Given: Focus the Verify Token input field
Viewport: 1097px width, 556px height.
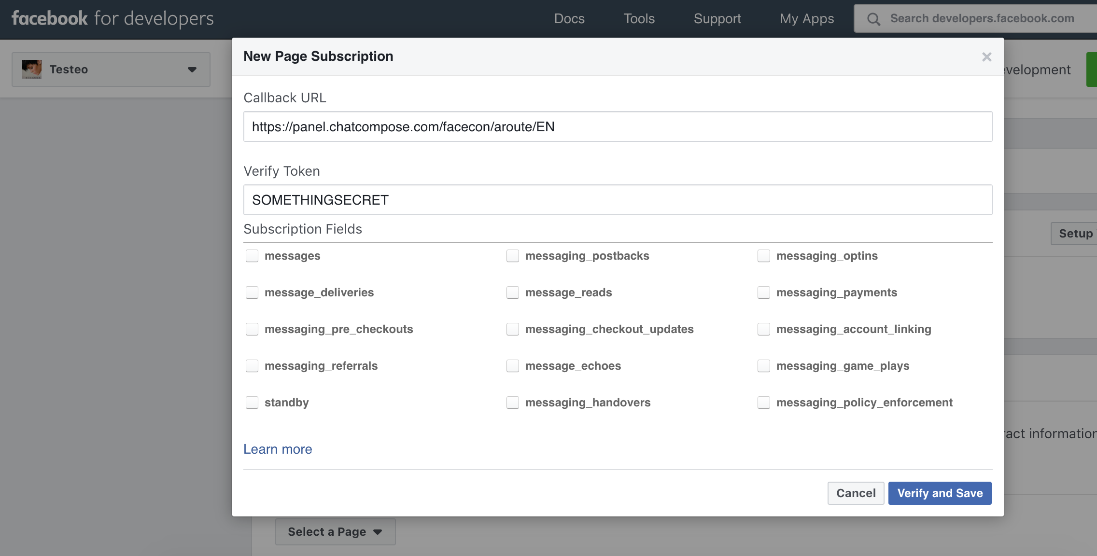Looking at the screenshot, I should click(x=618, y=200).
